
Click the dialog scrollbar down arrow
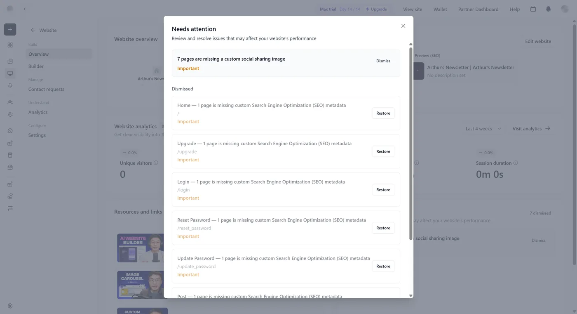click(x=410, y=296)
